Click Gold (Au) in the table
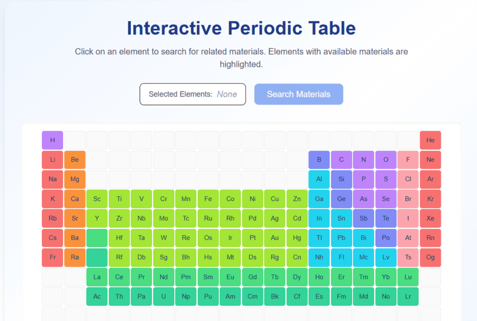The image size is (477, 321). [x=275, y=237]
